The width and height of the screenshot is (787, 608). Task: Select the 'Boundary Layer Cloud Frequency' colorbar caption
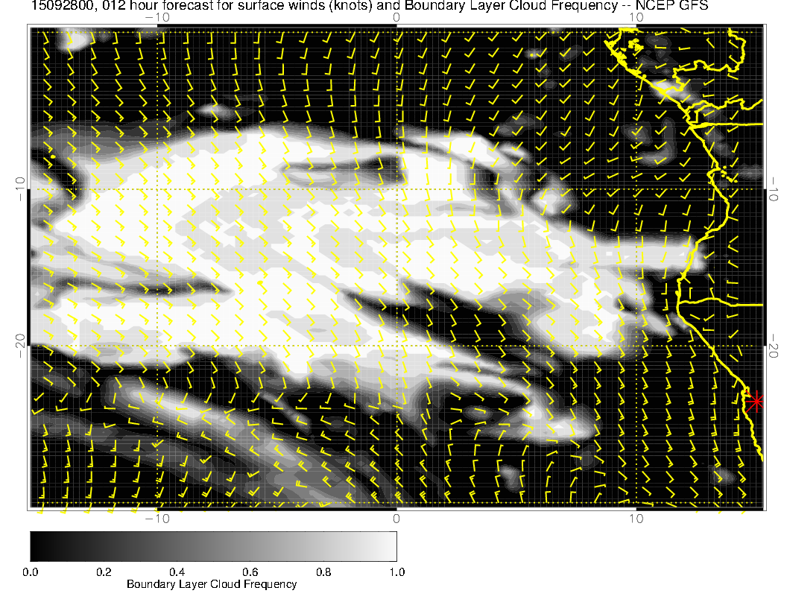click(x=212, y=584)
